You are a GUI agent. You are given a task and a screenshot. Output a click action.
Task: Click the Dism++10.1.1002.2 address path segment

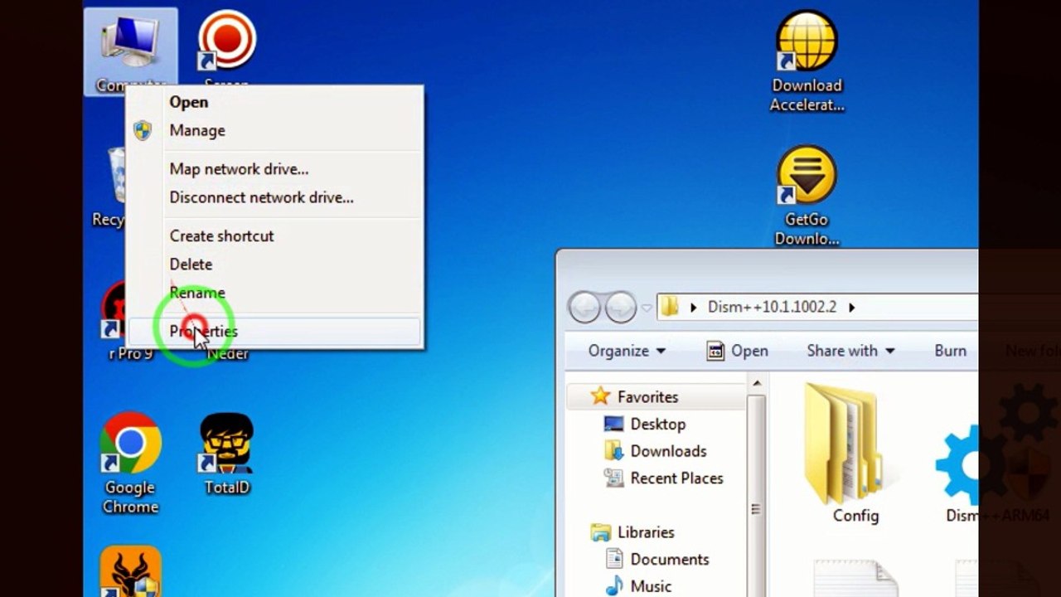[x=772, y=307]
